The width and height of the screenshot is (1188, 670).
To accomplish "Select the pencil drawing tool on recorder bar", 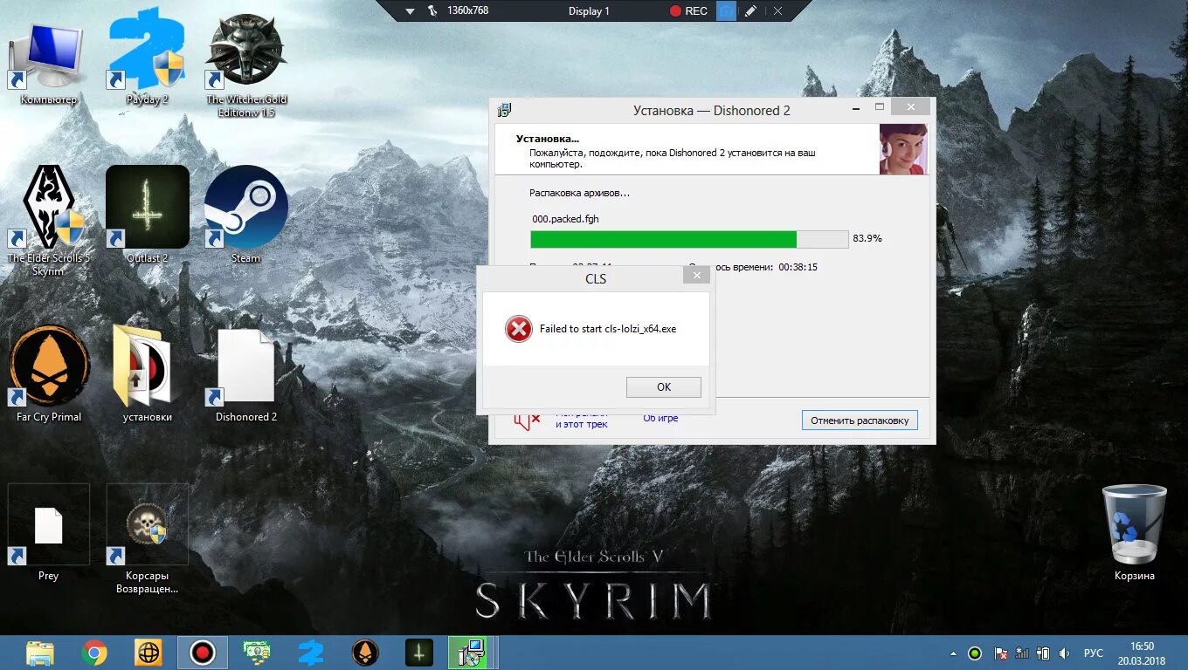I will click(x=751, y=11).
